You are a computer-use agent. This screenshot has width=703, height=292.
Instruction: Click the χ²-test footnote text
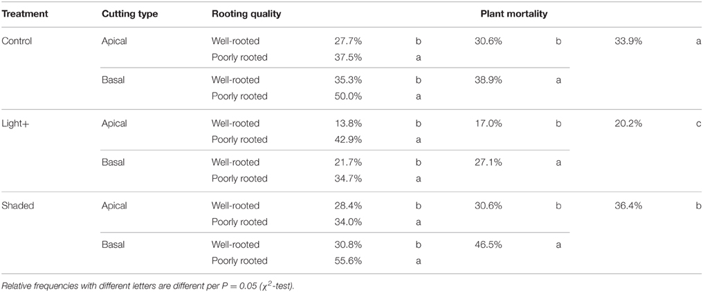point(277,284)
